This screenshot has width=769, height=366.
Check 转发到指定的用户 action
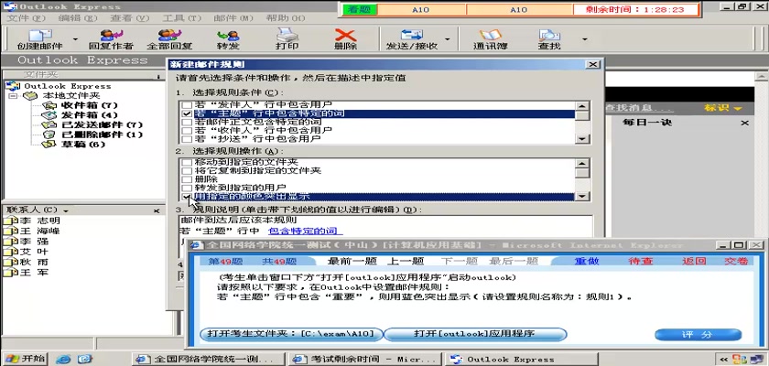(187, 188)
